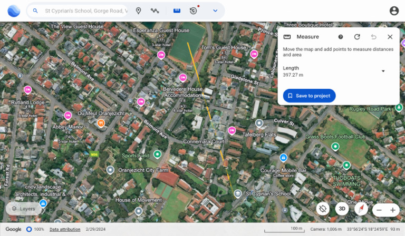Click the grey pin near Culver St

[x=259, y=124]
